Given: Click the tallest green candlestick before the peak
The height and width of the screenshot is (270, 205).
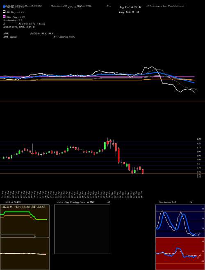Looking at the screenshot, I should (105, 146).
